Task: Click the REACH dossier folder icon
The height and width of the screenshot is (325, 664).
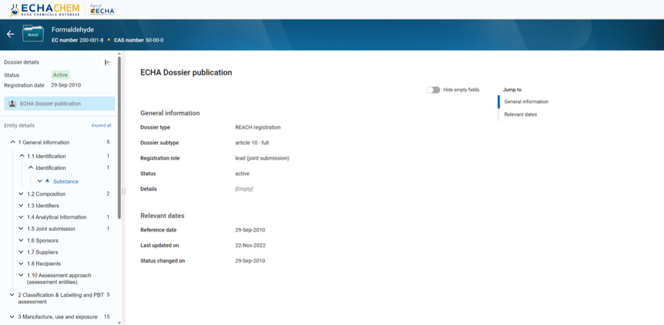Action: pyautogui.click(x=33, y=34)
